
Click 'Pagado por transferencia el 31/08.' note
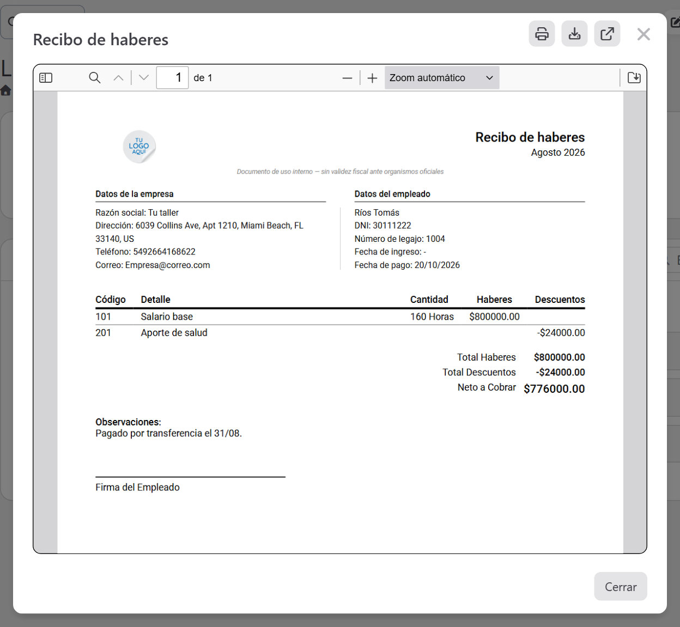pos(169,434)
